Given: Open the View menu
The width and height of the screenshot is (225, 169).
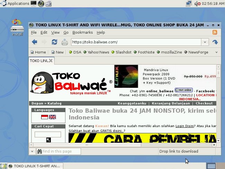Looking at the screenshot, I should (x=55, y=33).
